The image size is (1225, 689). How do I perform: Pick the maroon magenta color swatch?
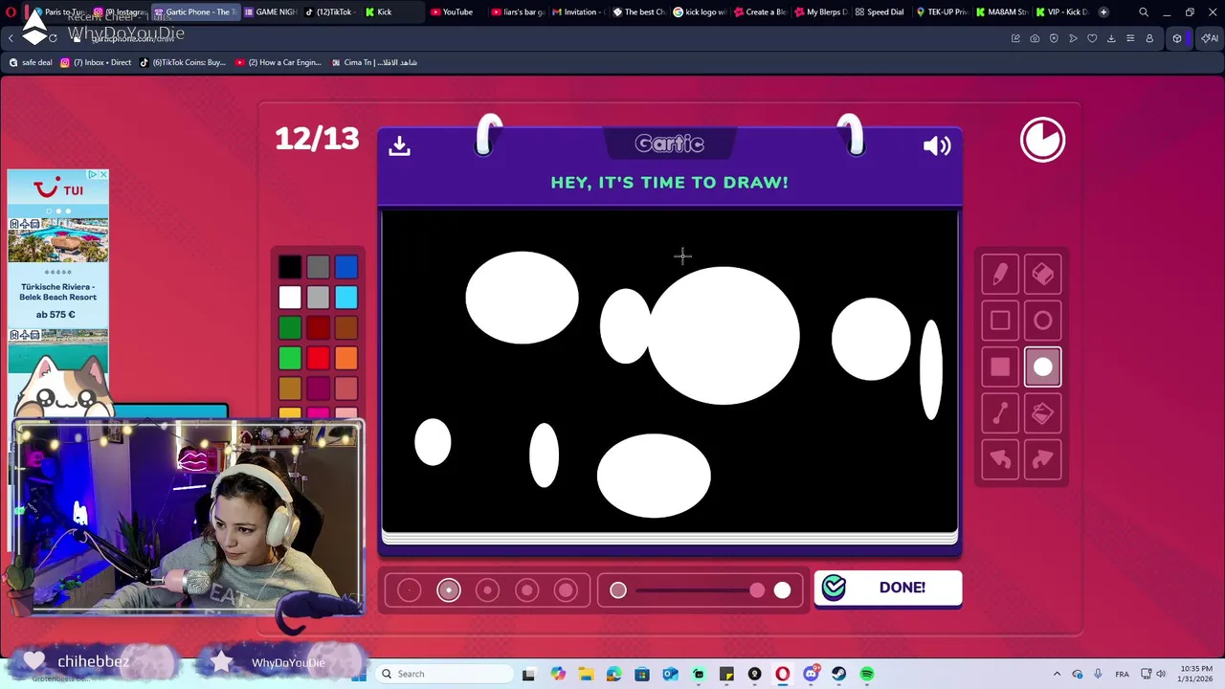pos(319,389)
